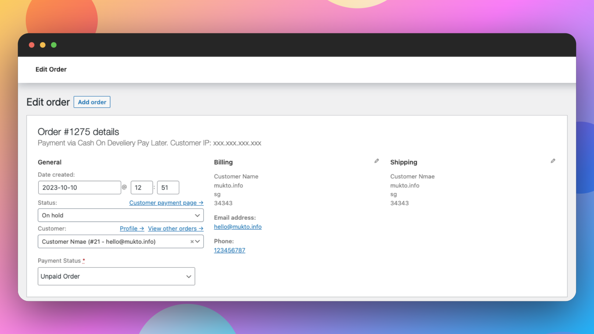Click the Add order button
This screenshot has width=594, height=334.
pos(92,102)
